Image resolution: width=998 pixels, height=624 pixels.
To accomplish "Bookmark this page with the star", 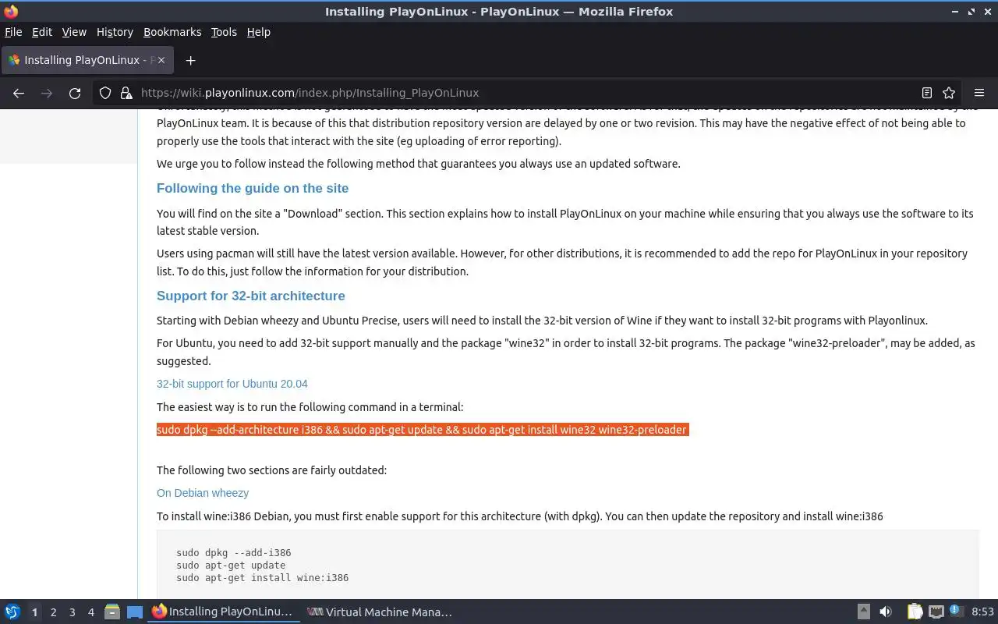I will pyautogui.click(x=949, y=93).
